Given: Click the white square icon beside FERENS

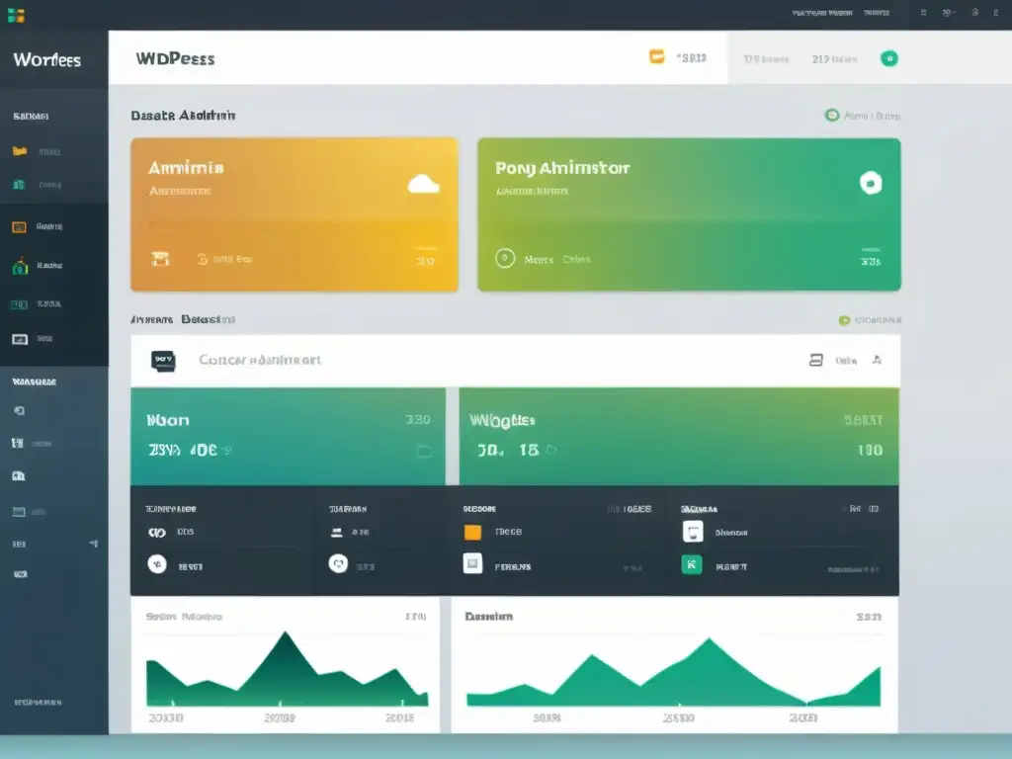Looking at the screenshot, I should tap(472, 563).
